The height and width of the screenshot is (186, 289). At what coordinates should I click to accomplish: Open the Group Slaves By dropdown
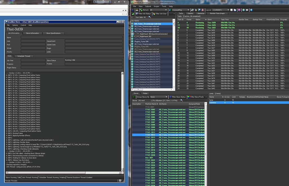(159, 97)
